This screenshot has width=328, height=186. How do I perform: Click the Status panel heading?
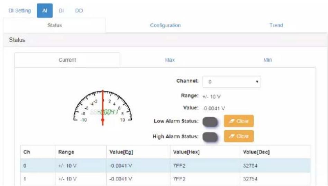17,40
